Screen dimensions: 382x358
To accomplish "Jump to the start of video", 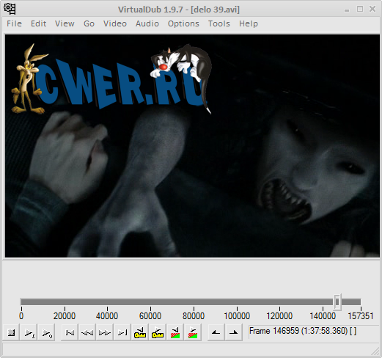I will click(70, 332).
